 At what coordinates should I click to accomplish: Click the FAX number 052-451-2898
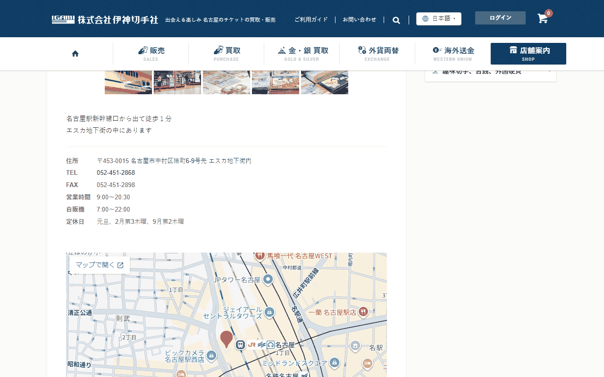point(116,185)
